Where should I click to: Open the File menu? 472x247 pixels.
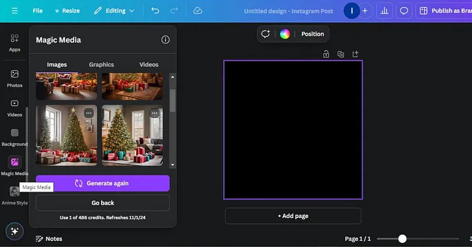38,11
